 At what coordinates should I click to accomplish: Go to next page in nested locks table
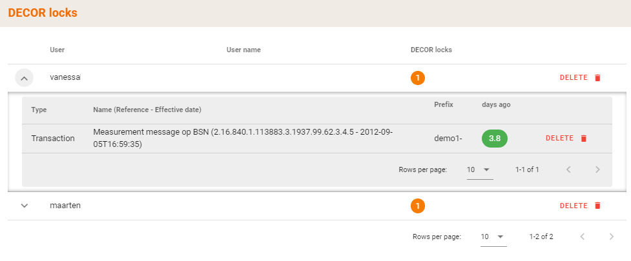(597, 169)
